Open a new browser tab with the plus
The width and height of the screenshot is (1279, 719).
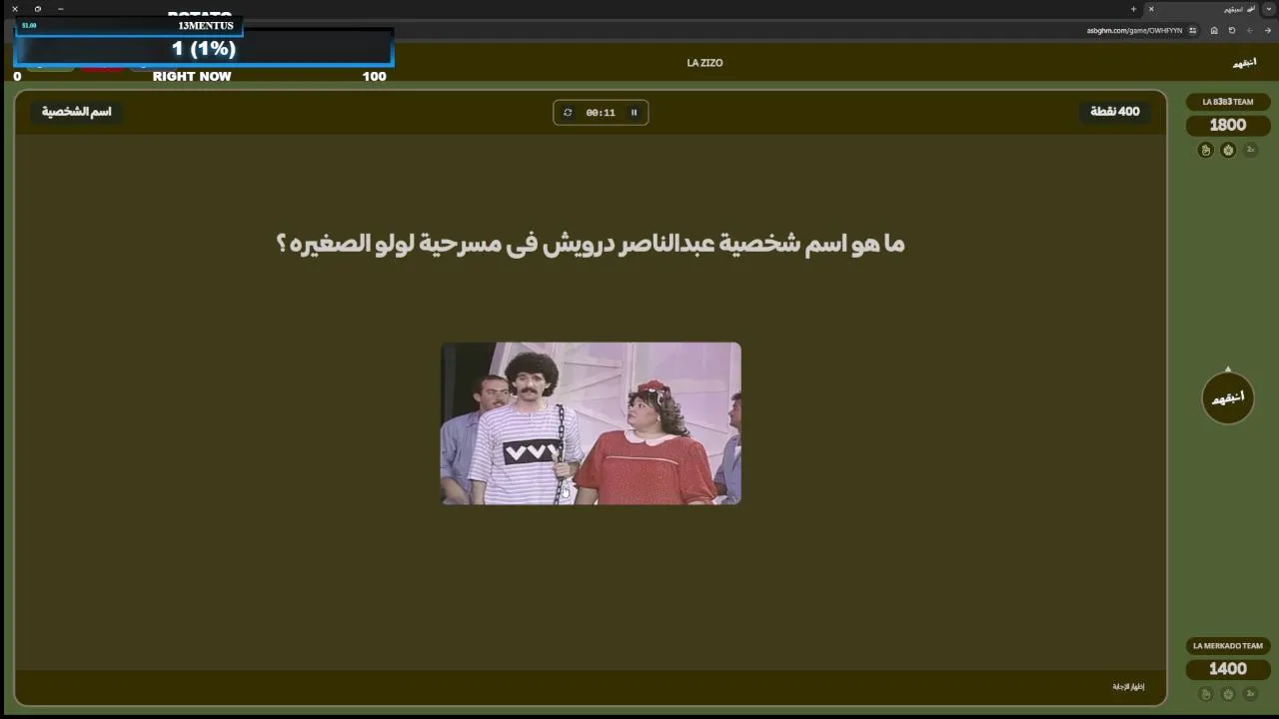tap(1133, 9)
